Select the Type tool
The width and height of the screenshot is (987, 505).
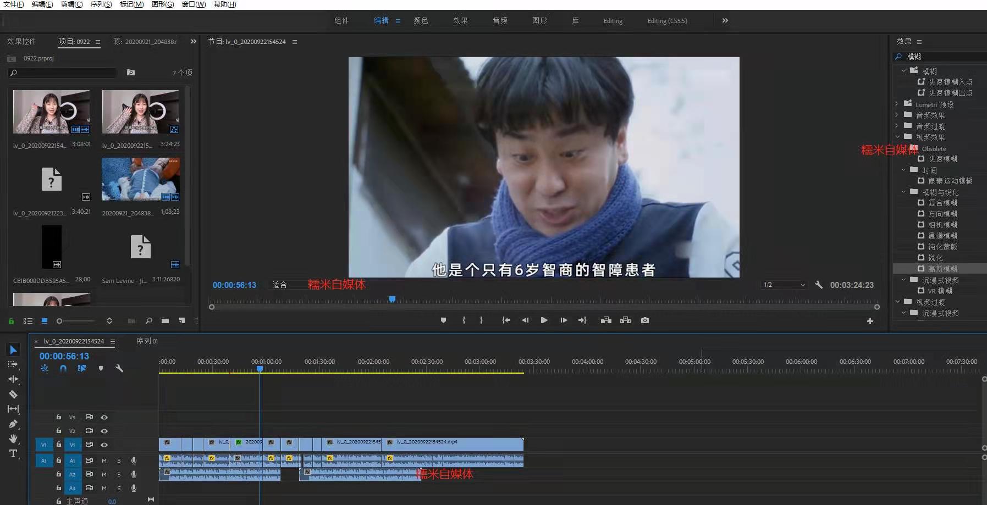click(13, 453)
